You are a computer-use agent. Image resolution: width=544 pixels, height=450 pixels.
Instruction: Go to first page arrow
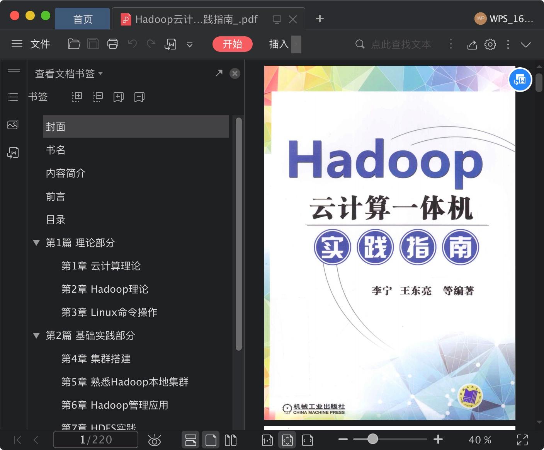pyautogui.click(x=17, y=440)
